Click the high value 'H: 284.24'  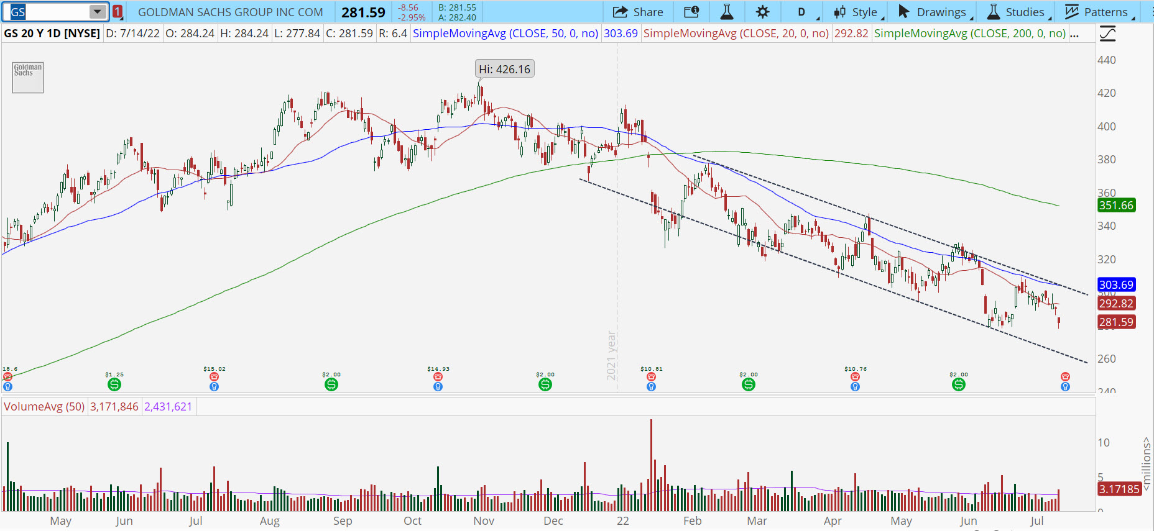(x=244, y=34)
